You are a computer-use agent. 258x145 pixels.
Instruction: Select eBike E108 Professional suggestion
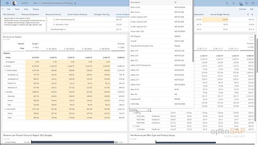point(161,65)
